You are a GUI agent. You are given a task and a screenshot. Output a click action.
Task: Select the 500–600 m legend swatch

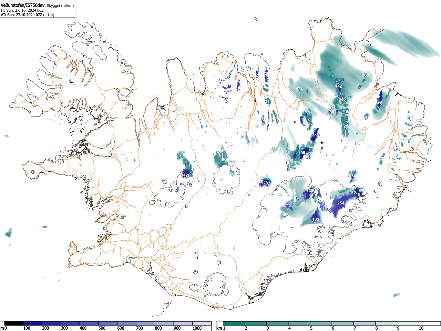click(x=108, y=323)
